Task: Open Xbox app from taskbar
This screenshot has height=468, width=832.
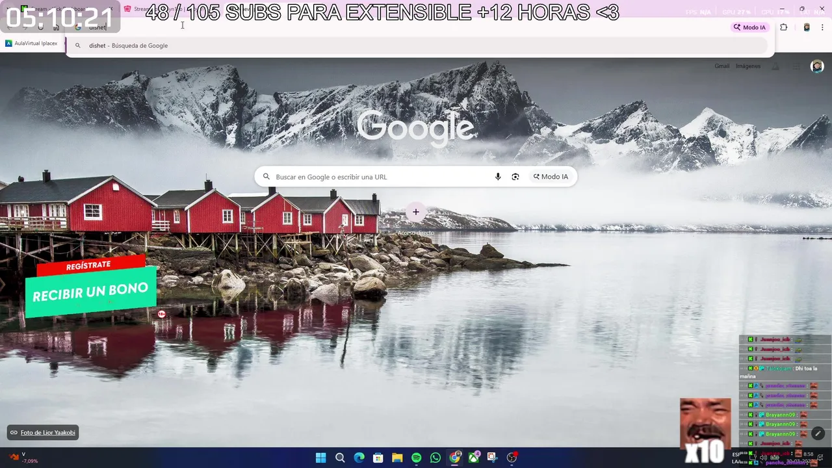Action: pyautogui.click(x=474, y=458)
